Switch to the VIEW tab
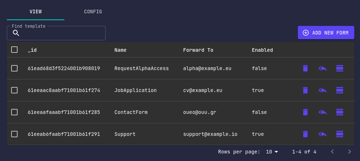 [x=36, y=12]
